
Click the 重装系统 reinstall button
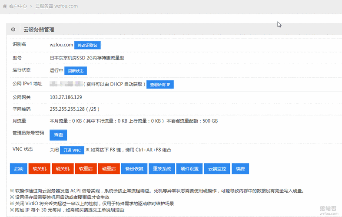pyautogui.click(x=162, y=168)
